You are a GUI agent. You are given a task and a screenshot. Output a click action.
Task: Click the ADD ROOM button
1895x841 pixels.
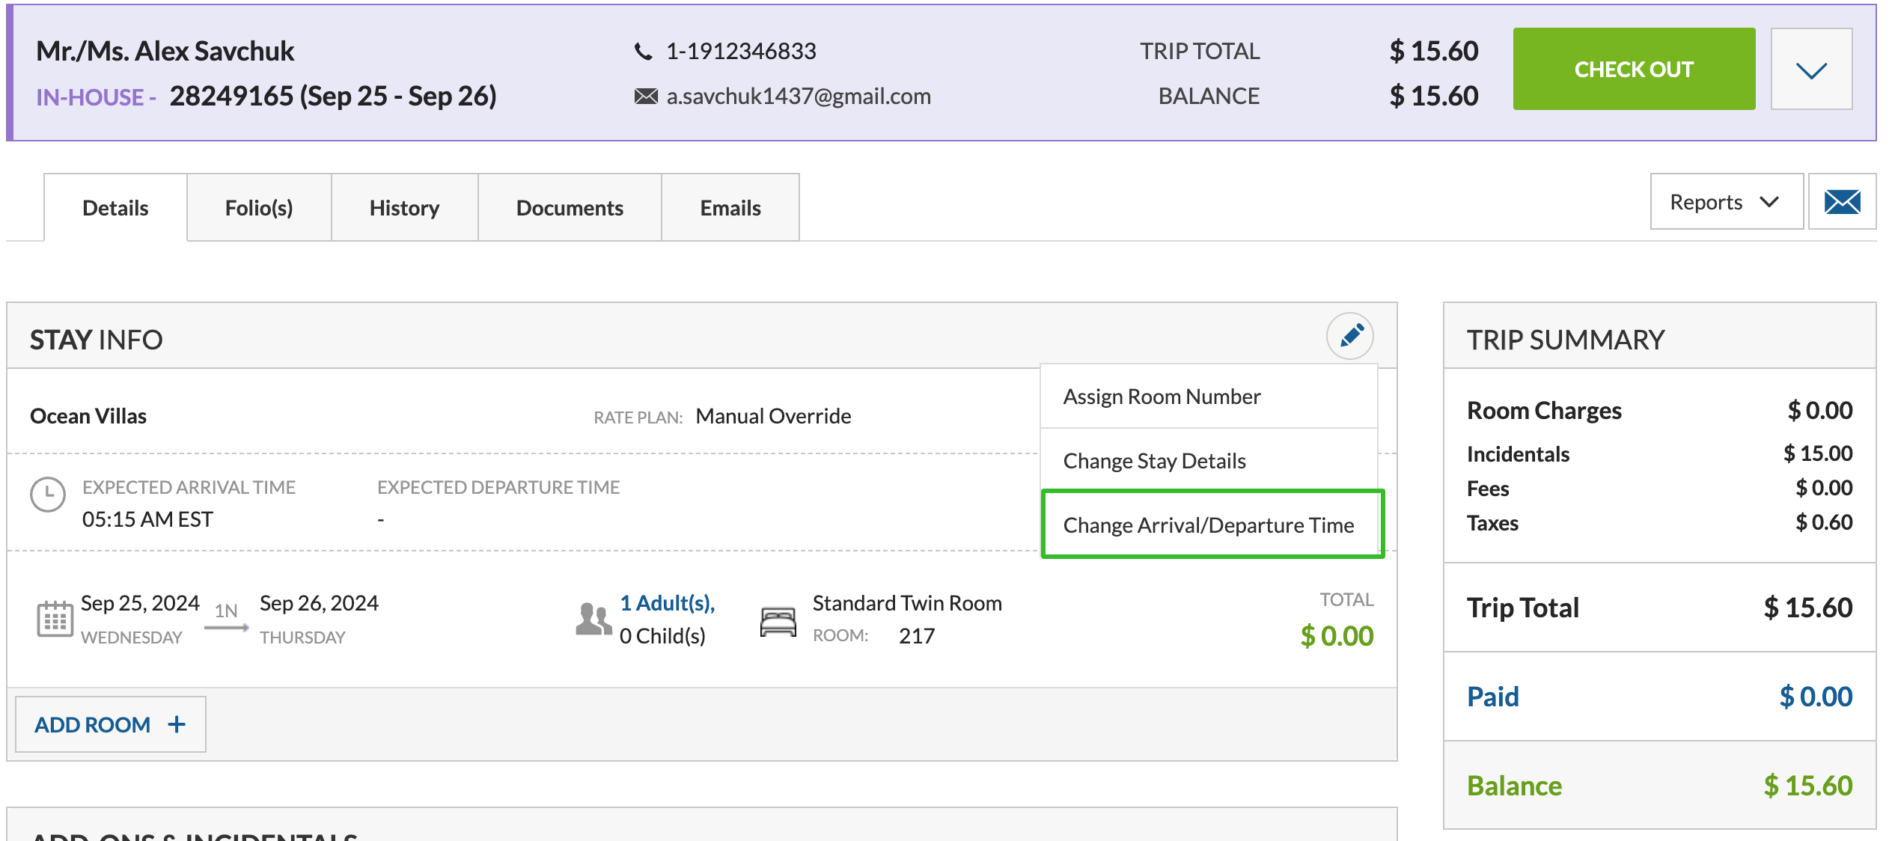pyautogui.click(x=110, y=724)
